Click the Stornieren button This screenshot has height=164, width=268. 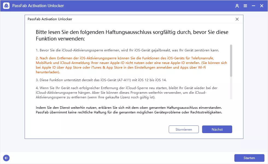(x=183, y=129)
